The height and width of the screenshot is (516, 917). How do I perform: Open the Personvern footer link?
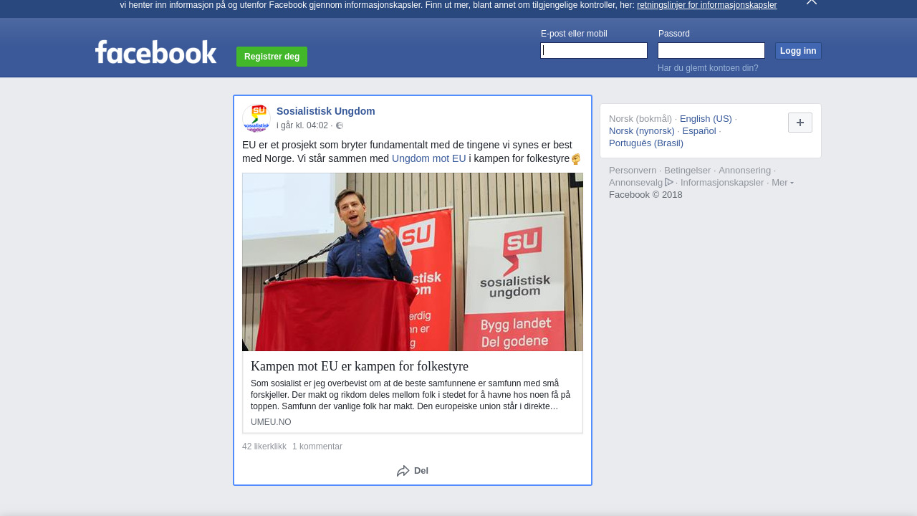(633, 171)
